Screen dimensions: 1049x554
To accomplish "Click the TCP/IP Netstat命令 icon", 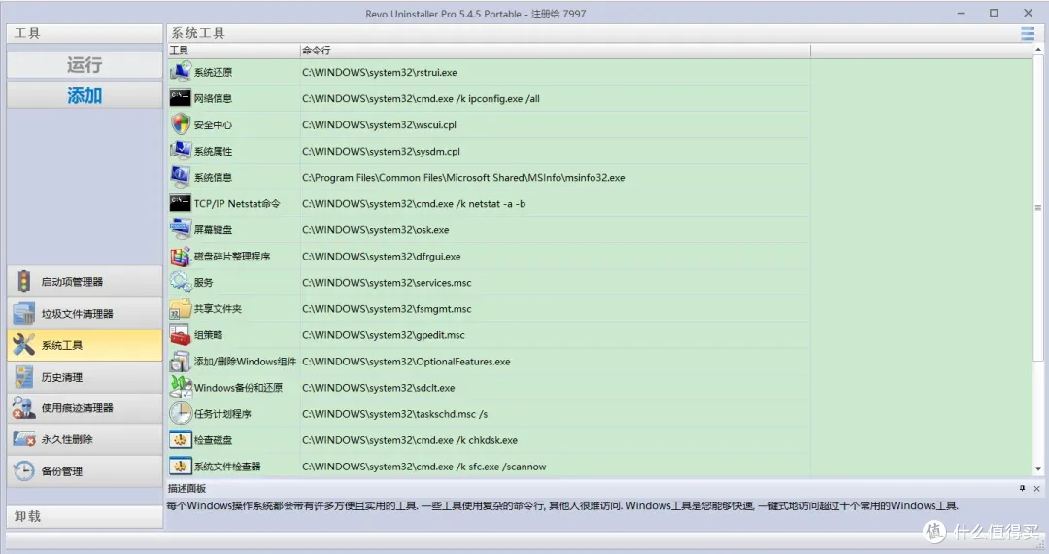I will pos(180,203).
